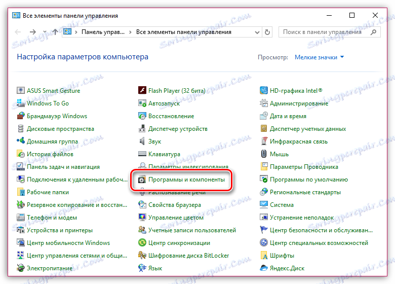Focus the Поиск в панели управления field
395x284 pixels.
330,32
